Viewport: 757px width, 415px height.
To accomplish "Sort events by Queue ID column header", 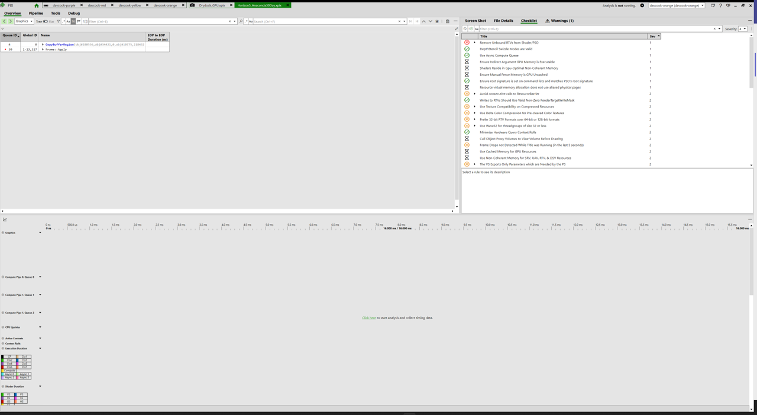I will 10,35.
